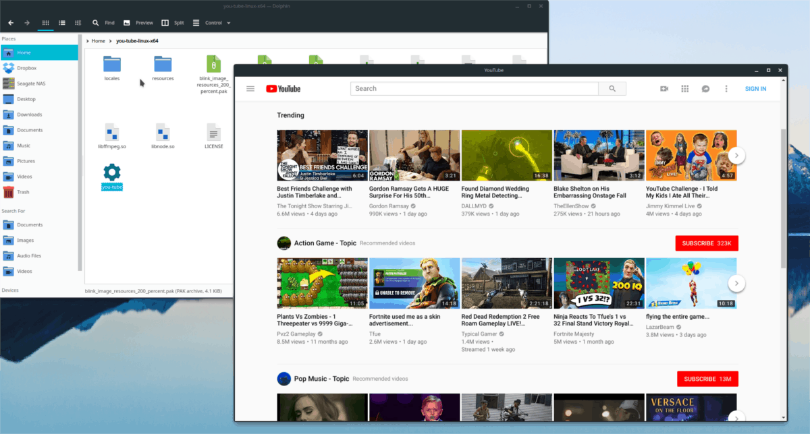
Task: Click the SIGN IN link
Action: tap(755, 89)
